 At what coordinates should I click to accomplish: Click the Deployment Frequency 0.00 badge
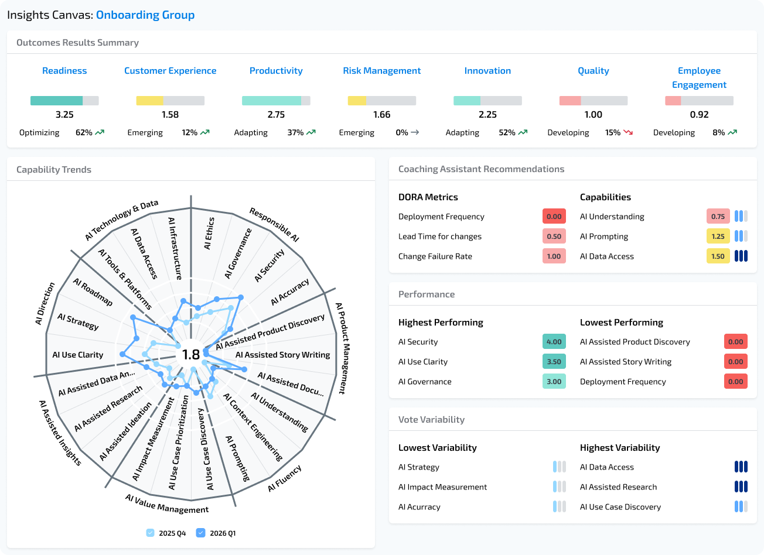tap(735, 381)
